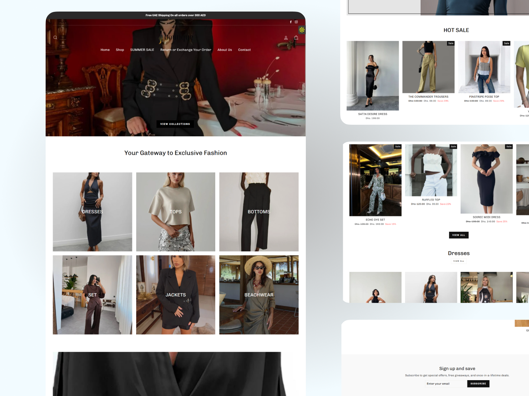Screen dimensions: 529x396
Task: Open the first Dresses section product thumbnail
Action: (x=375, y=287)
